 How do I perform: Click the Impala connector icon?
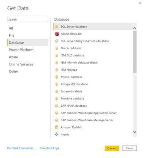pyautogui.click(x=57, y=134)
